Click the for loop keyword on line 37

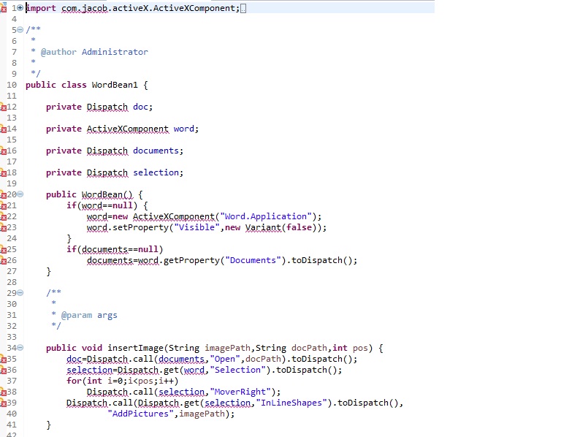point(74,381)
